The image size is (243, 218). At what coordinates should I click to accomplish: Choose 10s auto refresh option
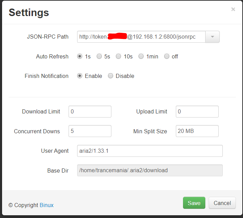click(119, 56)
